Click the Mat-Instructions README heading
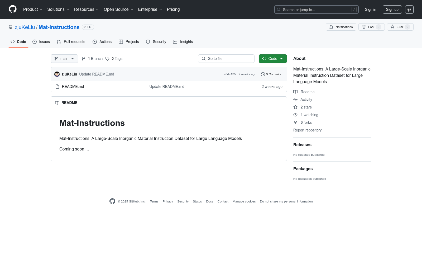422x264 pixels. [92, 123]
